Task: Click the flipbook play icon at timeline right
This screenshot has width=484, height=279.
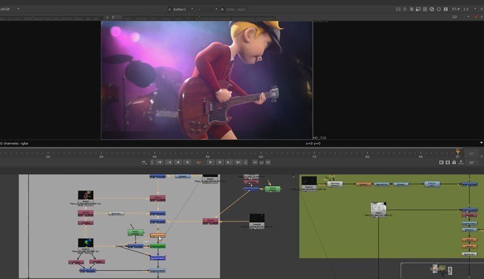Action: [442, 162]
